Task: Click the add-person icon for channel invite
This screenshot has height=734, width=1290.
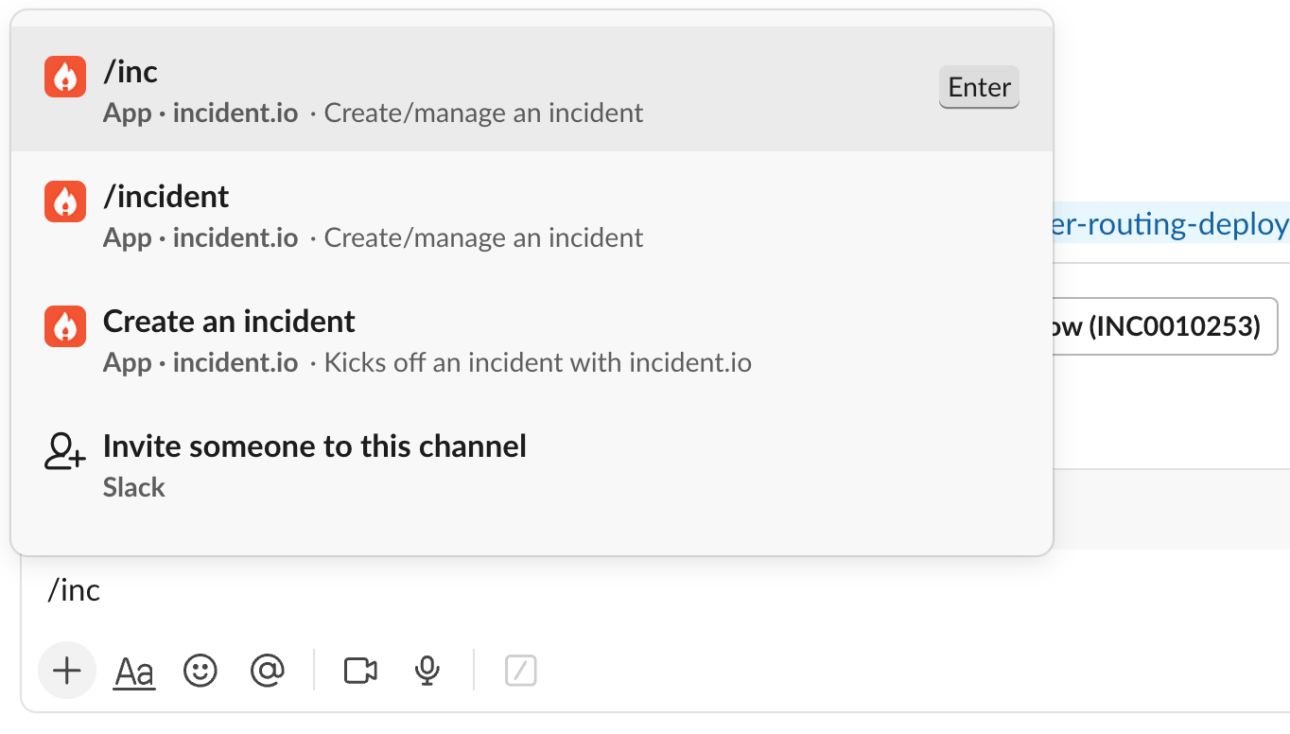Action: tap(65, 451)
